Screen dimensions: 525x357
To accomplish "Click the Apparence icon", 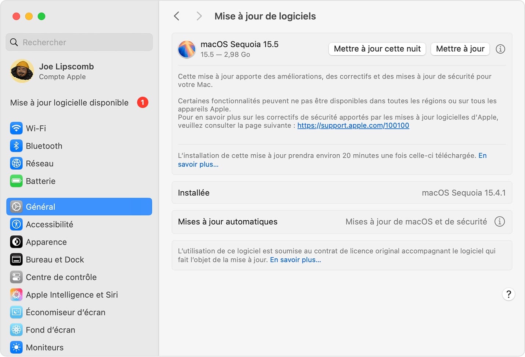I will 16,242.
